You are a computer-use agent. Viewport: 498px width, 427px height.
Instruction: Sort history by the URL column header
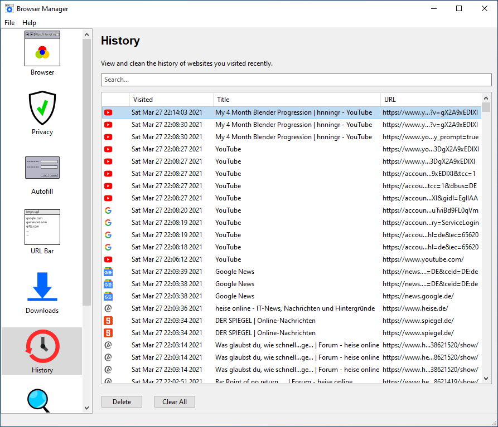(431, 100)
